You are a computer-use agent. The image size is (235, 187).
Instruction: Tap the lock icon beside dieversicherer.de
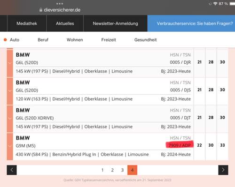[41, 10]
